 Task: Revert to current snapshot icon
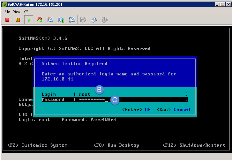61,20
